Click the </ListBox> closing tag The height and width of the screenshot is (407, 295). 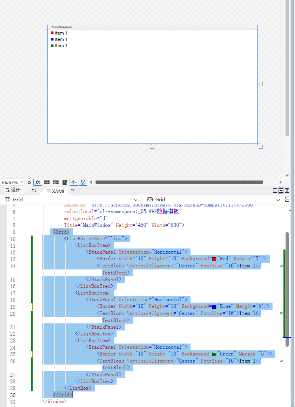pos(77,388)
